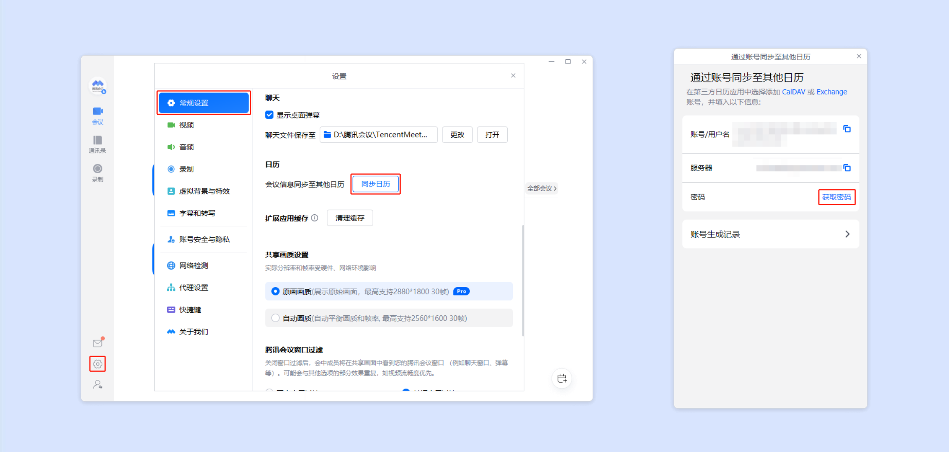Open 代理设置 settings

(x=204, y=288)
